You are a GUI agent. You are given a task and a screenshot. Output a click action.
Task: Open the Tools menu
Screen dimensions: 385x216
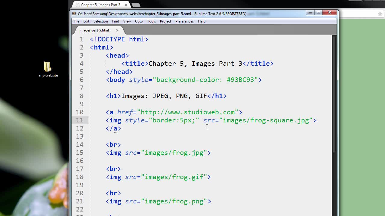151,21
